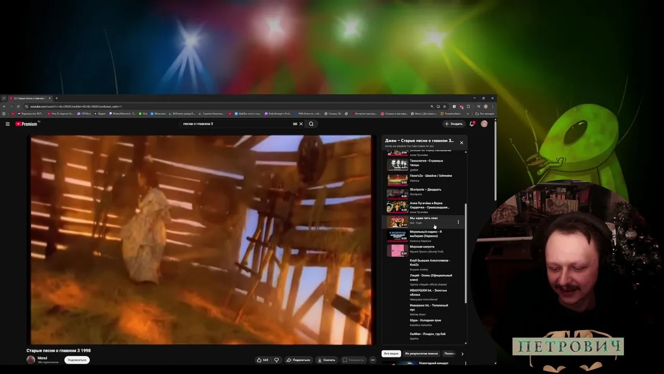Play 'CarMan - Лондон, гуд бай'
This screenshot has width=664, height=374.
tap(425, 336)
